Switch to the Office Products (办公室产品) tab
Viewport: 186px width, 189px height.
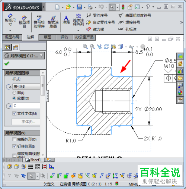(84, 37)
